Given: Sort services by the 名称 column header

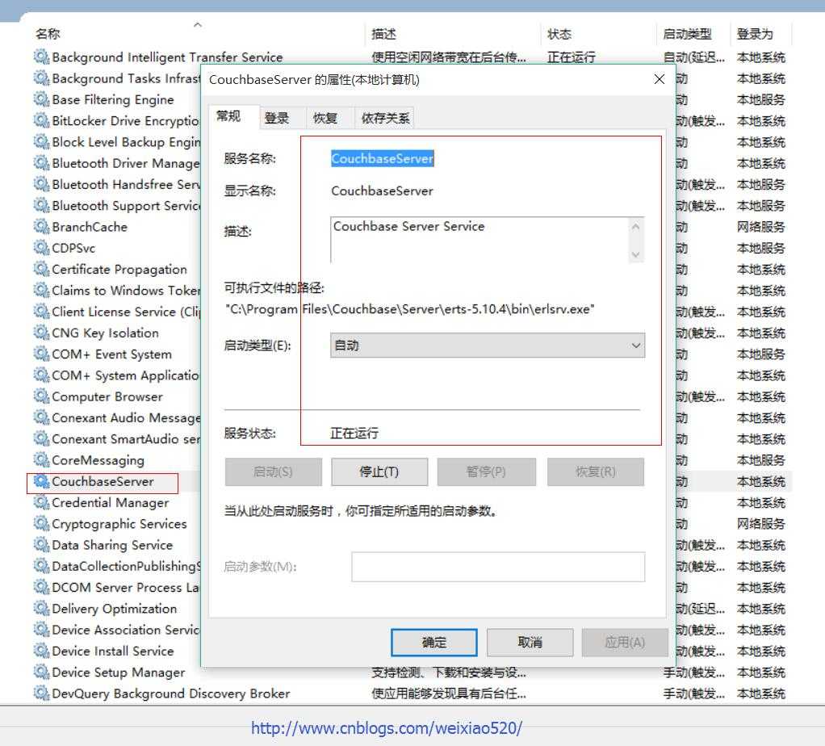Looking at the screenshot, I should click(197, 34).
